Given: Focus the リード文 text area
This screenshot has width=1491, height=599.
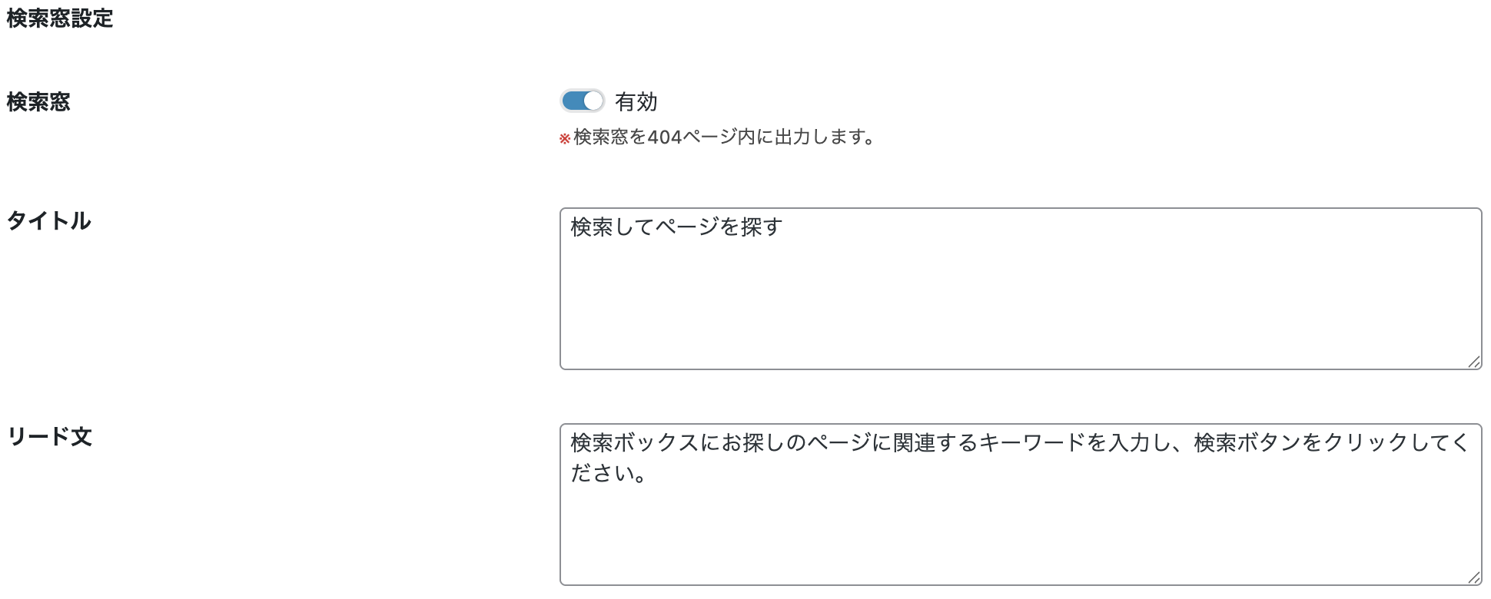Looking at the screenshot, I should 1020,530.
